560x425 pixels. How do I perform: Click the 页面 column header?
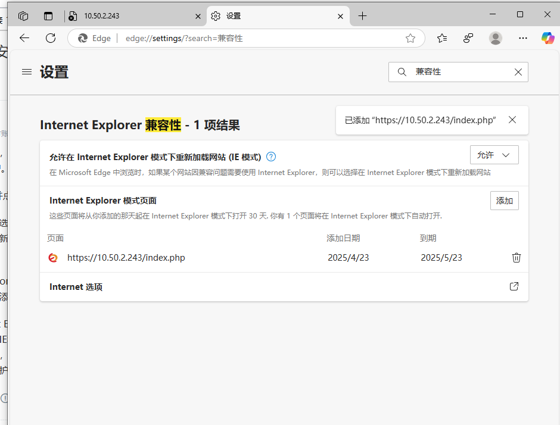coord(55,238)
